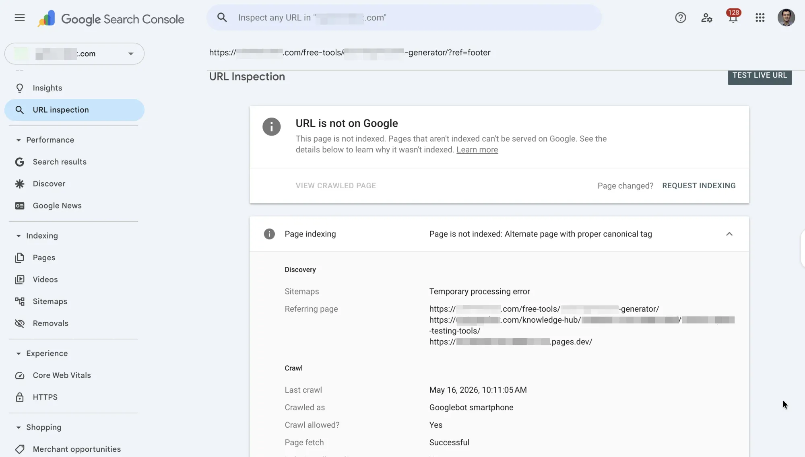
Task: Click the Google News icon
Action: pyautogui.click(x=19, y=206)
